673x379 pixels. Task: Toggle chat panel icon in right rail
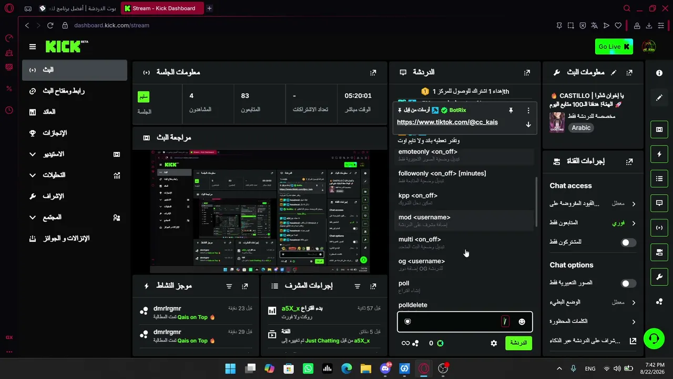click(659, 203)
